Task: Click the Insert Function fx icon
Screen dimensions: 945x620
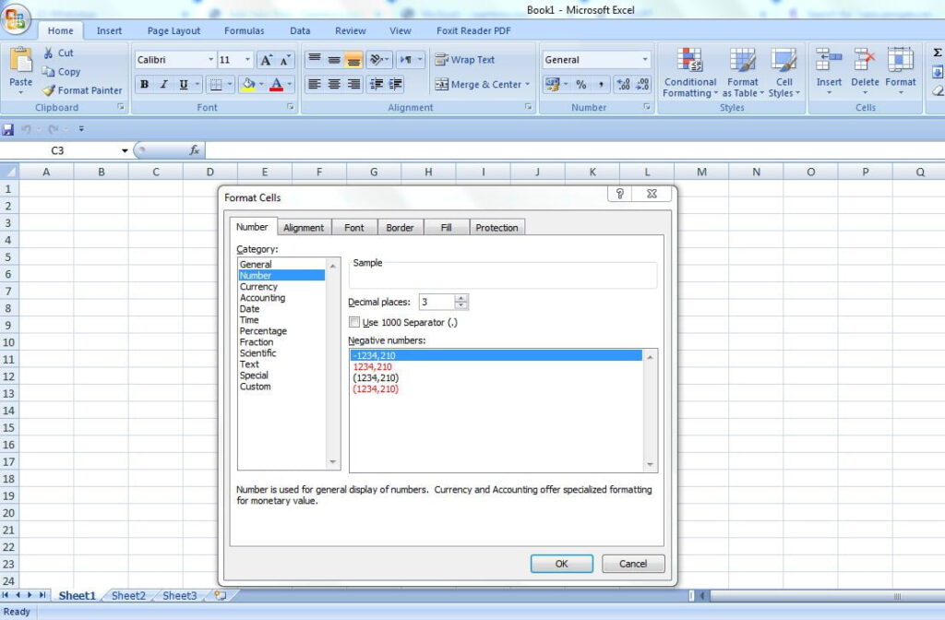Action: [194, 150]
